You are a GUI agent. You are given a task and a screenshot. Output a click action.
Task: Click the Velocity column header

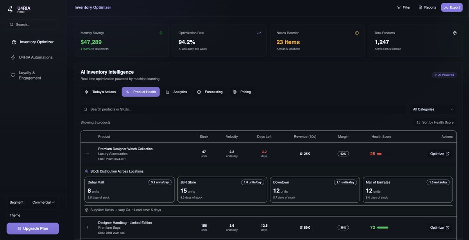(232, 137)
